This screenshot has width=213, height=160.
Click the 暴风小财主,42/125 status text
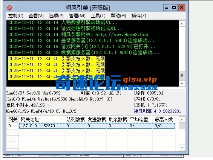point(28,105)
